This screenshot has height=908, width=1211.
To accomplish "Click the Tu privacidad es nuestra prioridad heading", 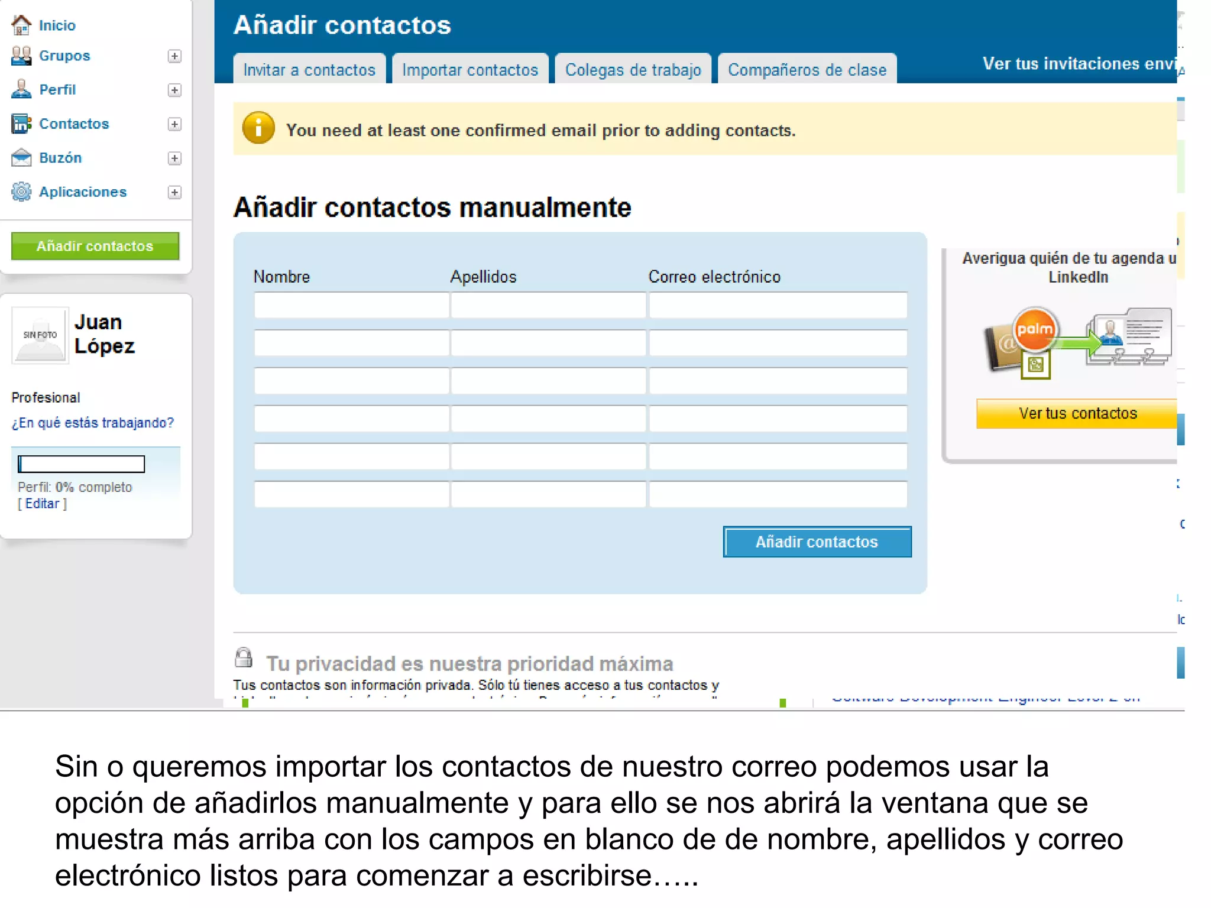I will pyautogui.click(x=469, y=663).
